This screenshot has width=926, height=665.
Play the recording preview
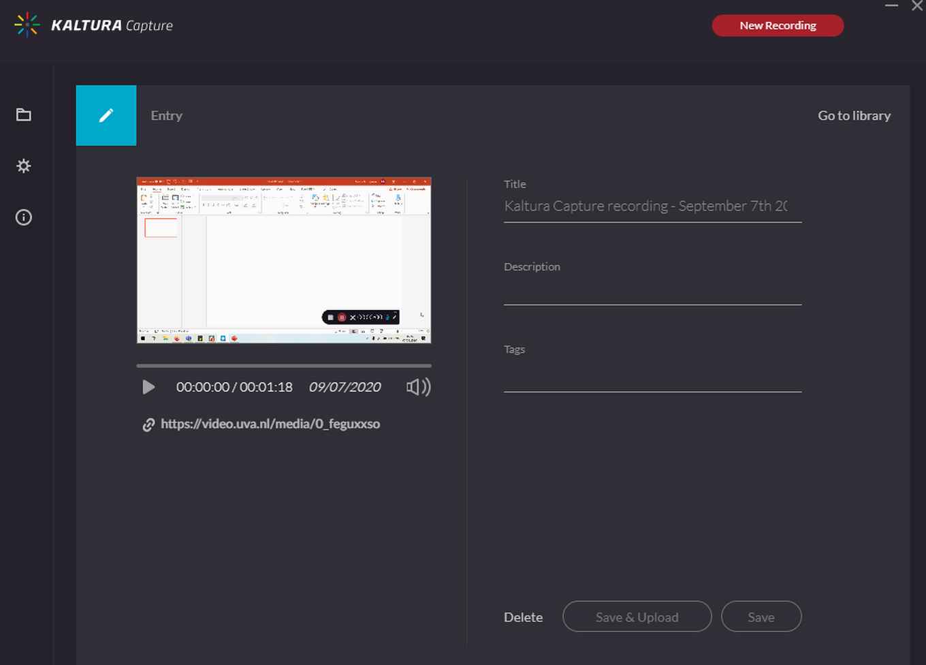tap(148, 386)
